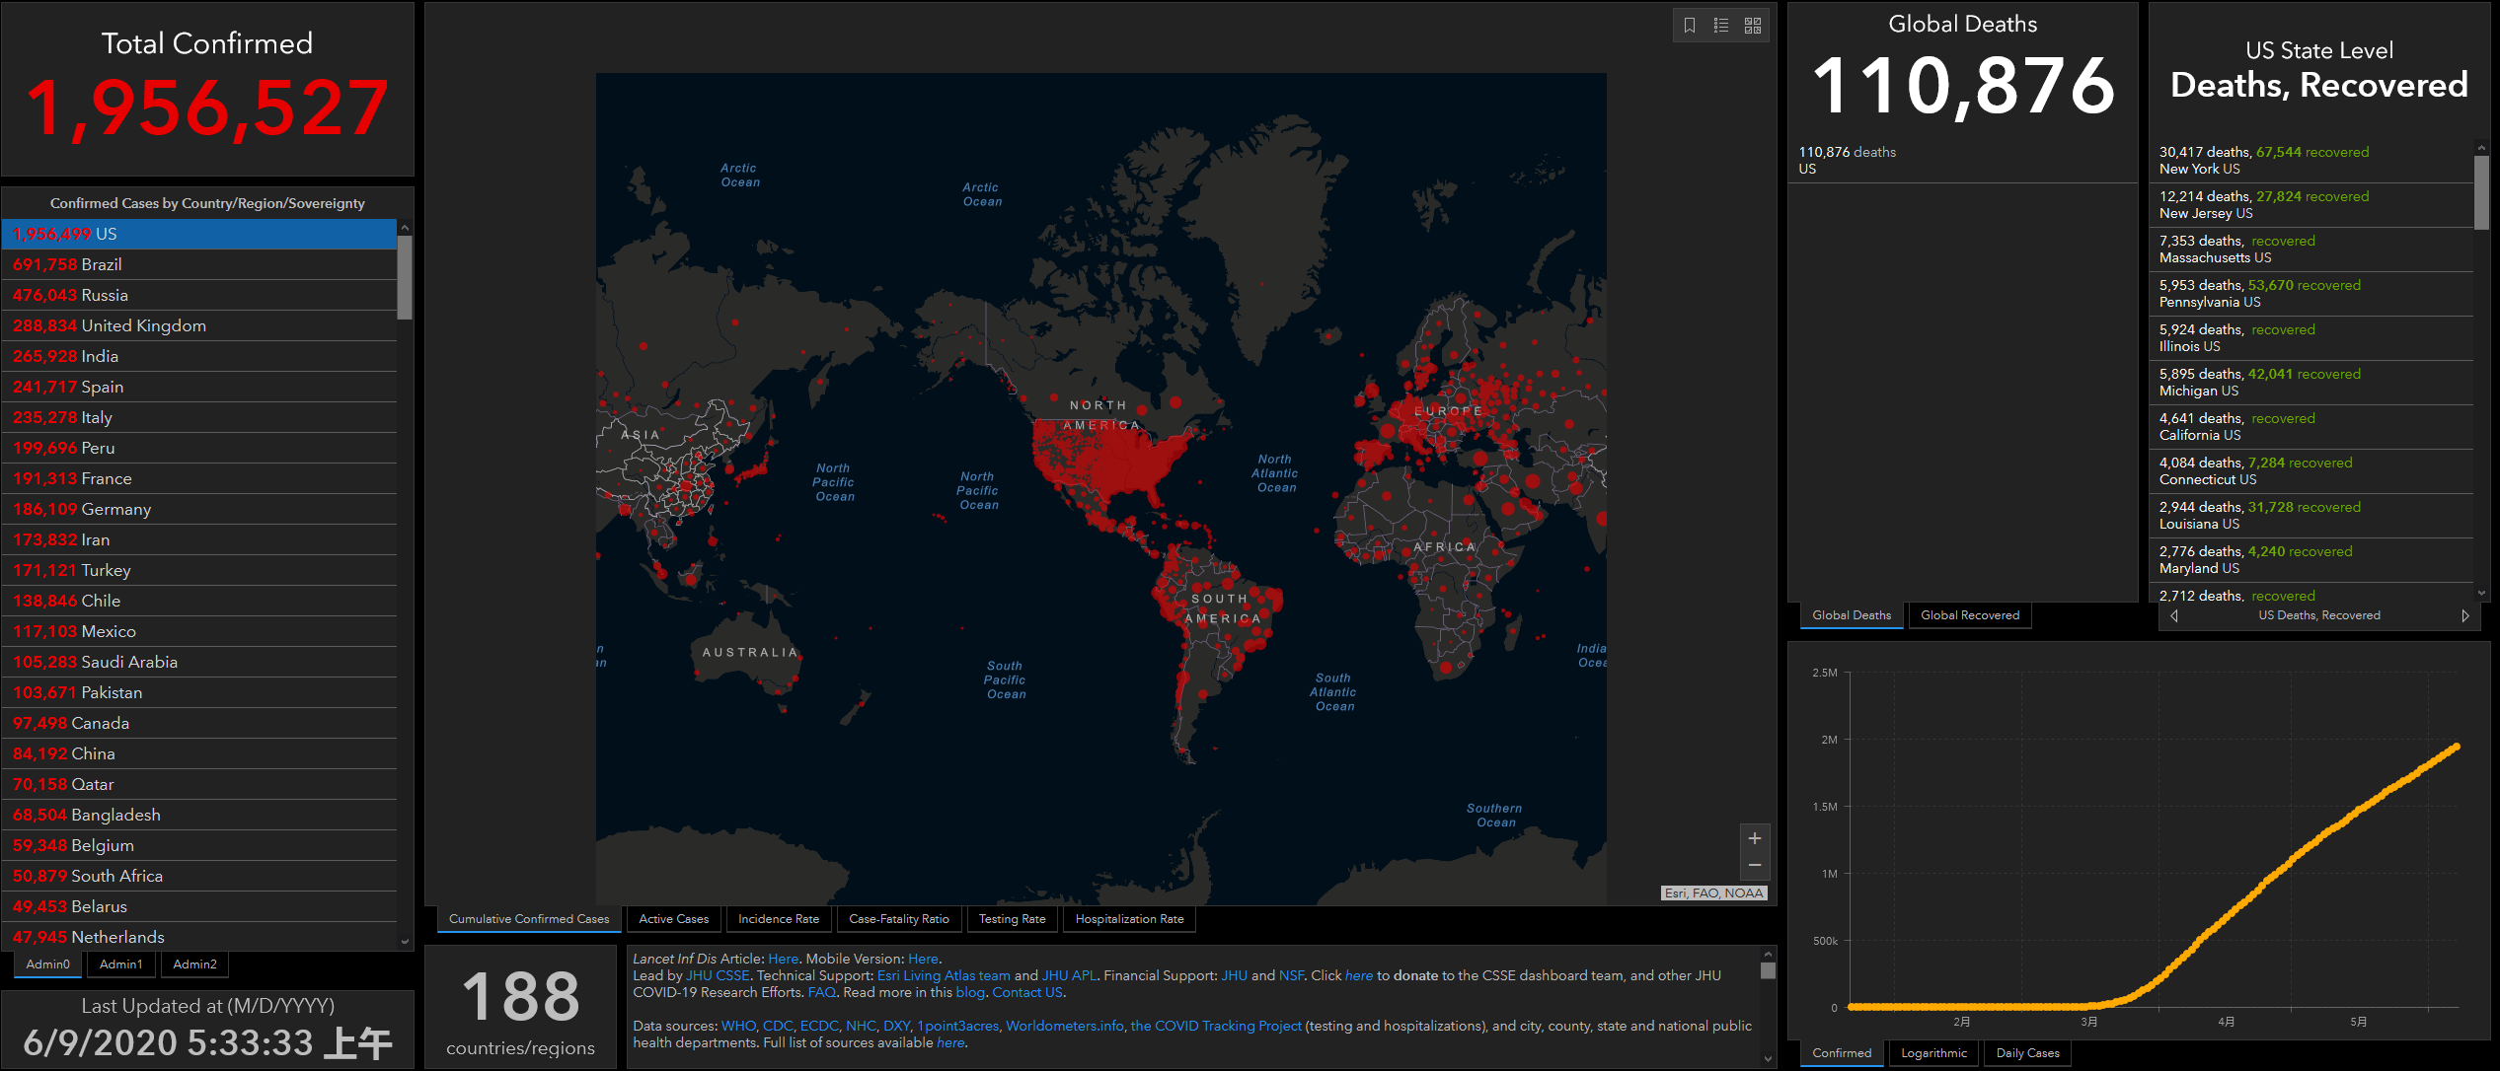This screenshot has width=2500, height=1071.
Task: Click right arrow of US Deaths pager
Action: 2464,615
